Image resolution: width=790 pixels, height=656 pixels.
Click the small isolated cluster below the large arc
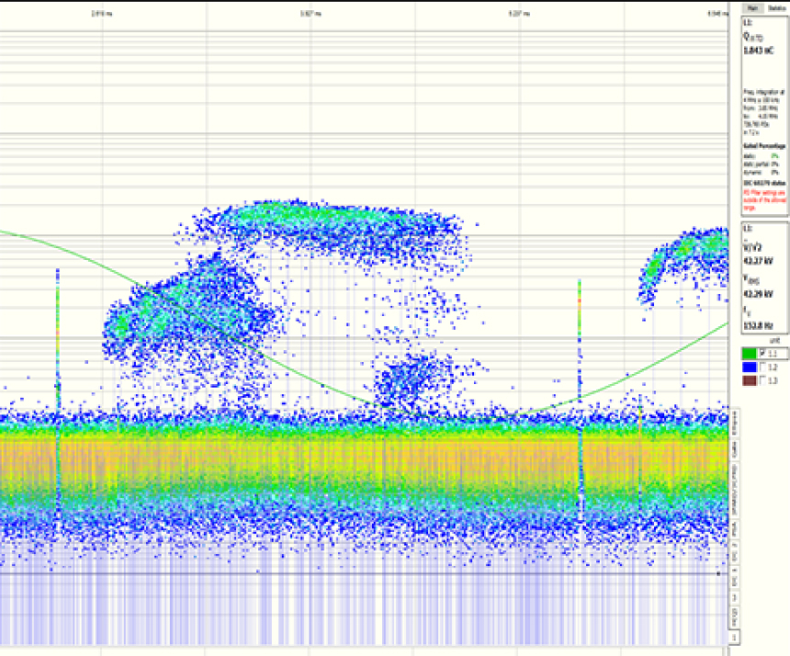(x=409, y=379)
